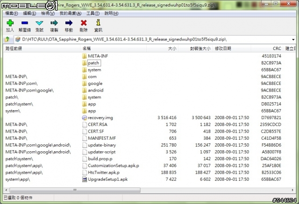This screenshot has height=204, width=299.
Task: Select the HtcTwitter.apk.p file icon
Action: [x=85, y=172]
